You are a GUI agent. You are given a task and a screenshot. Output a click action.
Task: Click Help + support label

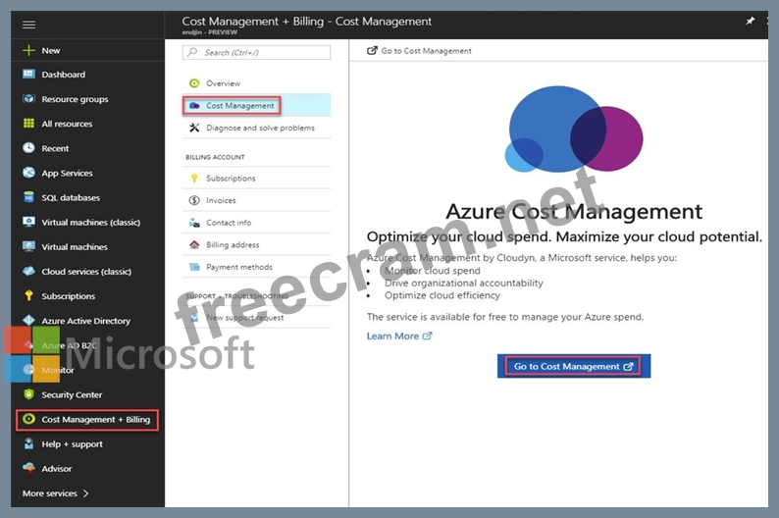72,444
